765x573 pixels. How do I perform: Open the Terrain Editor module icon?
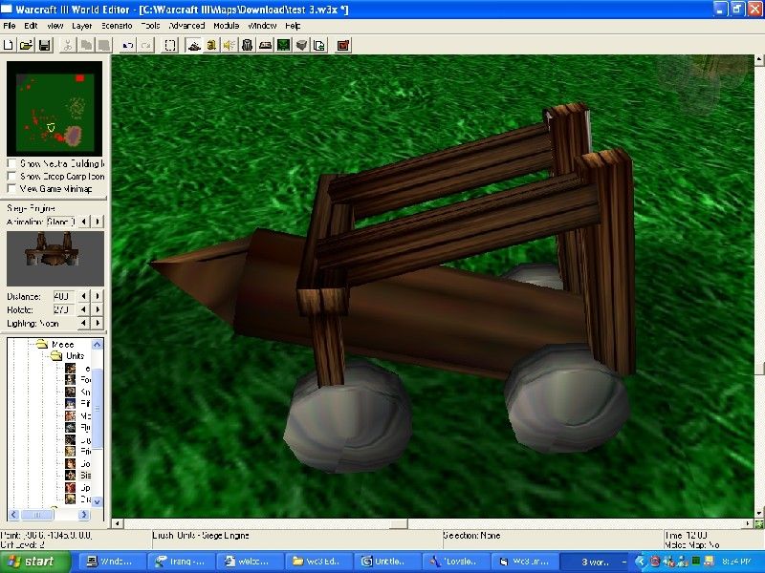click(194, 45)
